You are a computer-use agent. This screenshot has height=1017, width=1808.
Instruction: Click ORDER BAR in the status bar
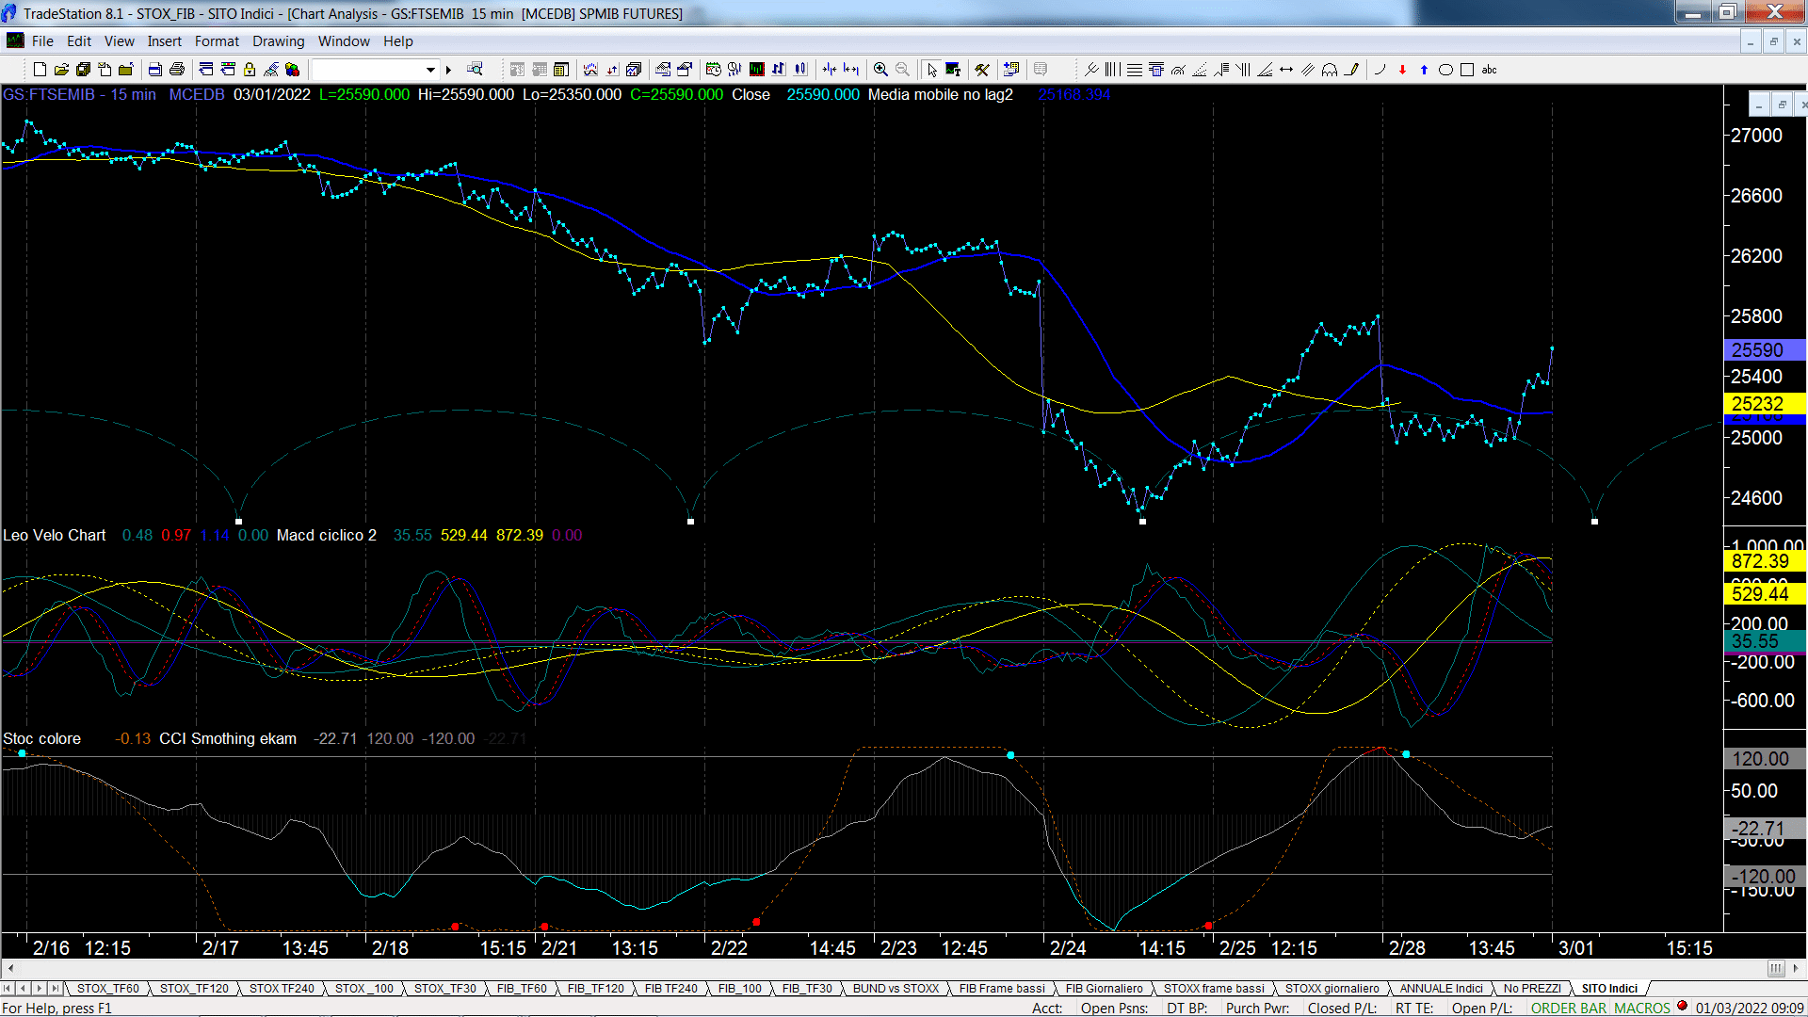tap(1569, 1009)
